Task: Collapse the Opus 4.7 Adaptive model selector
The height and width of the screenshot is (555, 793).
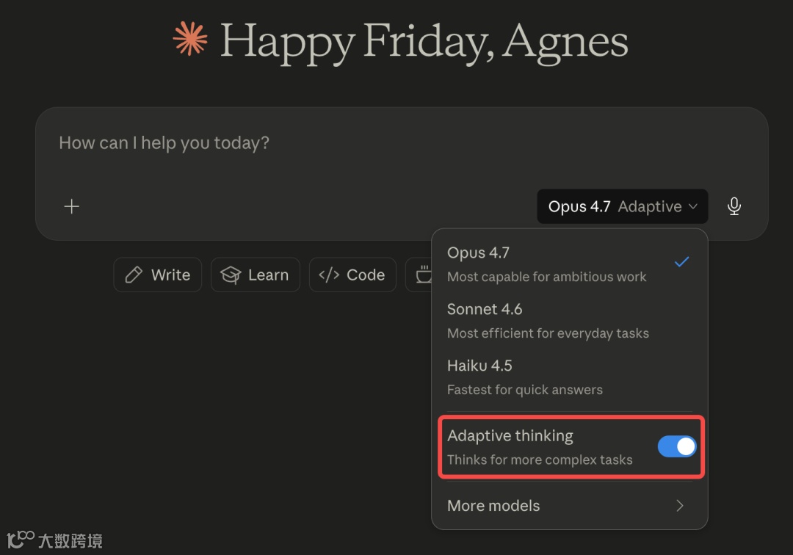Action: [x=622, y=207]
